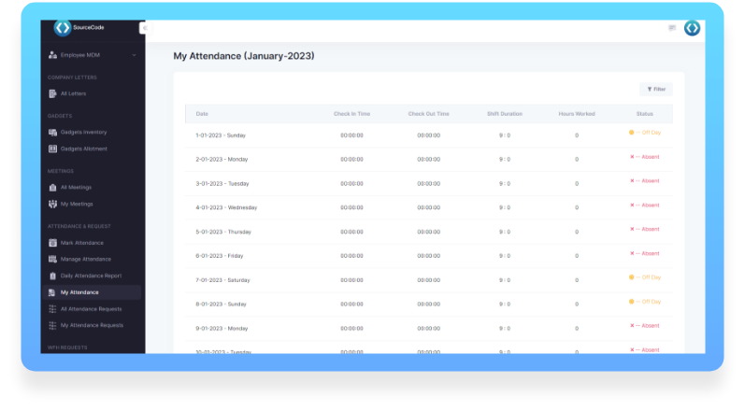The image size is (745, 411).
Task: Click the Date column header
Action: tap(203, 114)
